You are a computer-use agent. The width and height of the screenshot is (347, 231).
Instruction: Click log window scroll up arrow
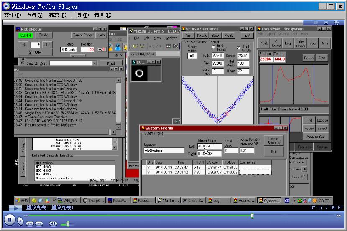(x=119, y=81)
